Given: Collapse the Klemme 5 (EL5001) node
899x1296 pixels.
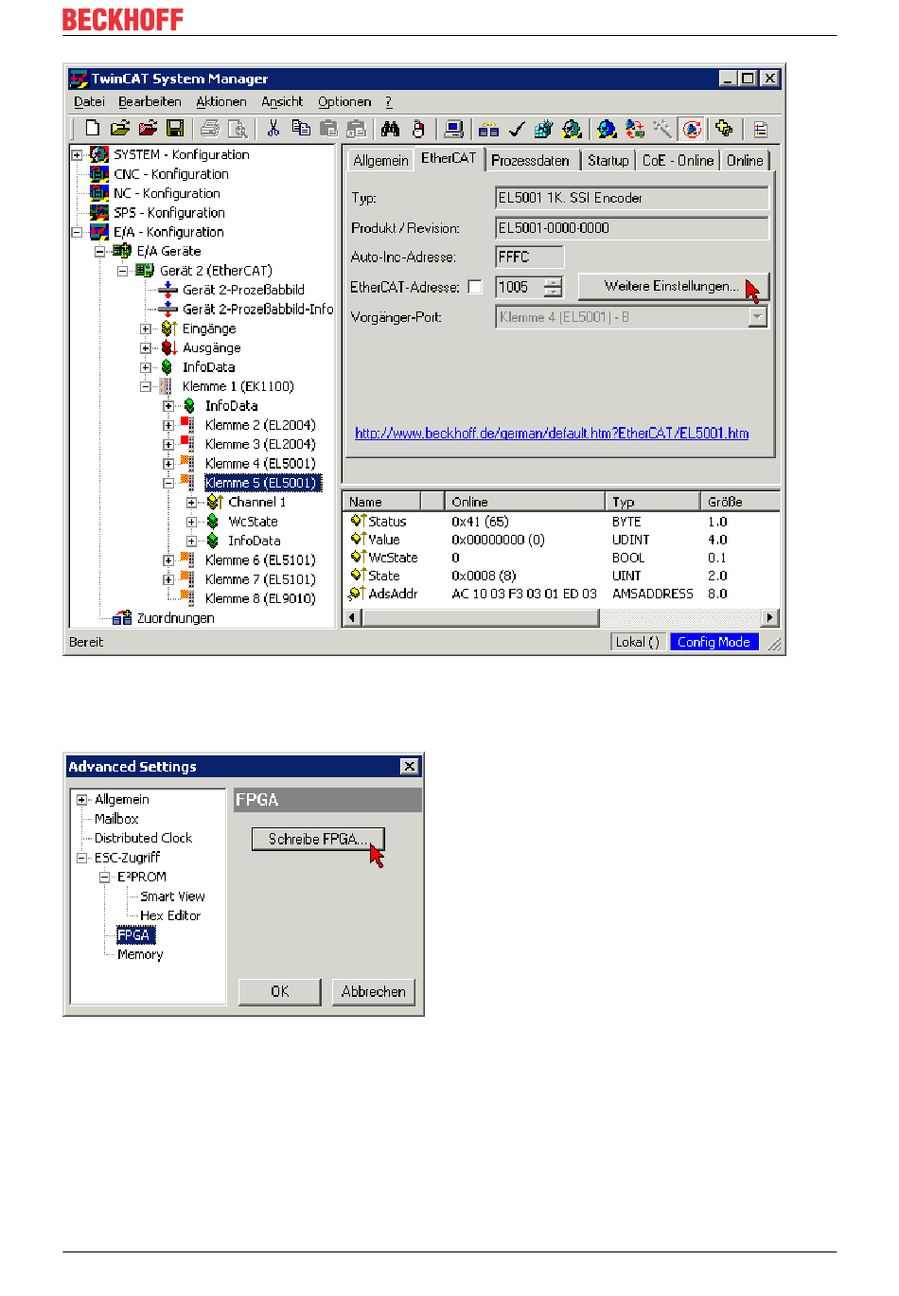Looking at the screenshot, I should coord(167,483).
